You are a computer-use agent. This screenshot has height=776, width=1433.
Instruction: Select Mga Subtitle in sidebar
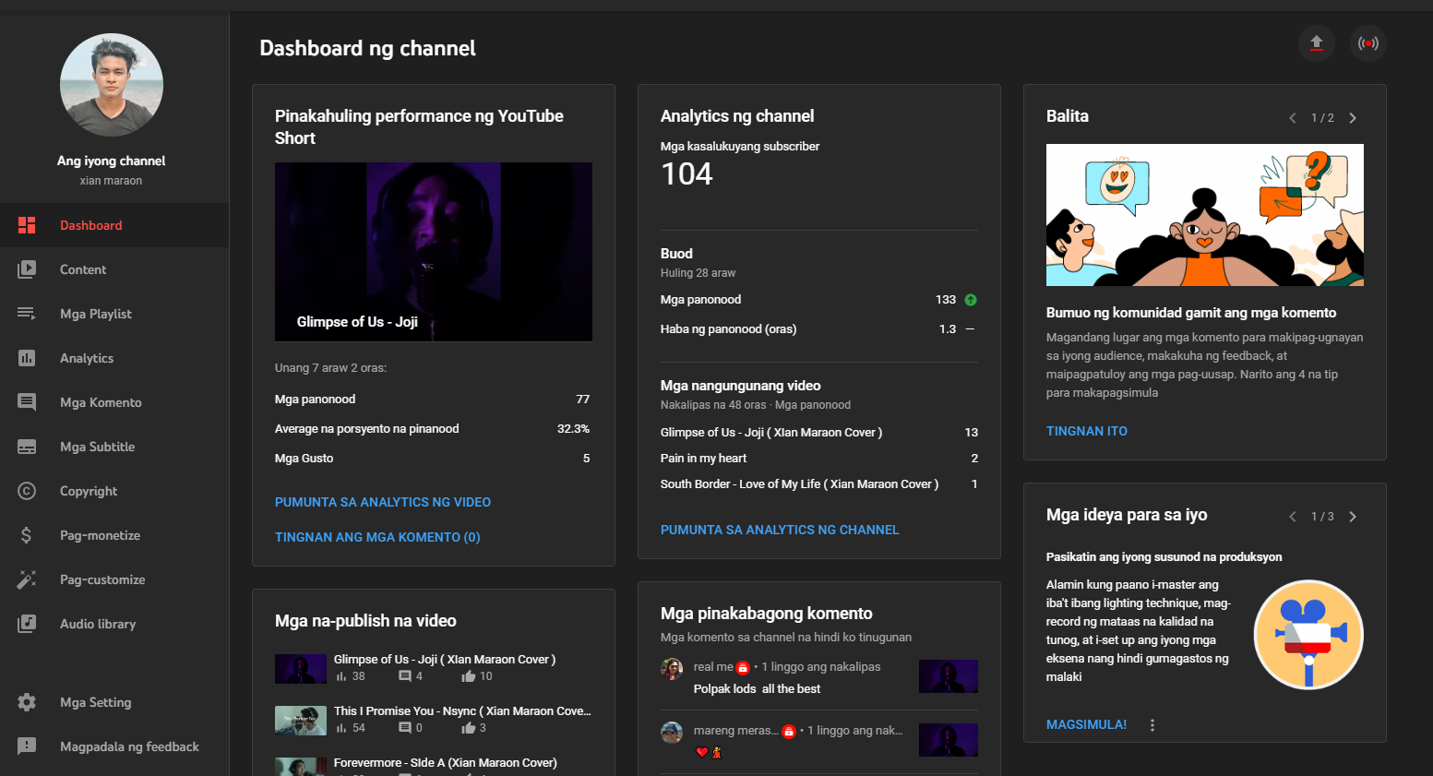tap(97, 447)
